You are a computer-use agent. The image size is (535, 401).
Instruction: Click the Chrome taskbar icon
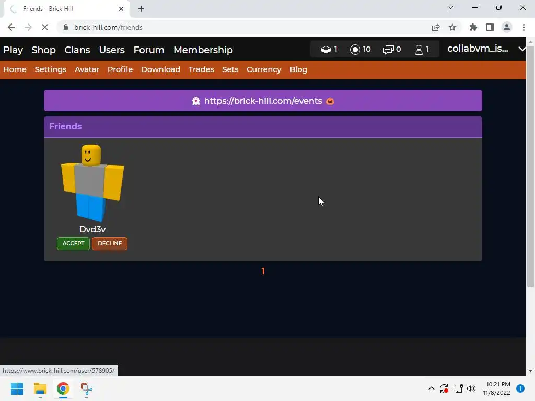[63, 388]
